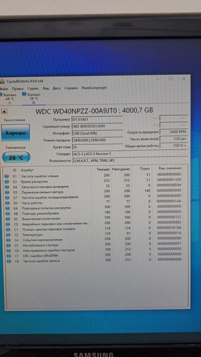Click the Порог column header
201x357 pixels.
[x=145, y=169]
